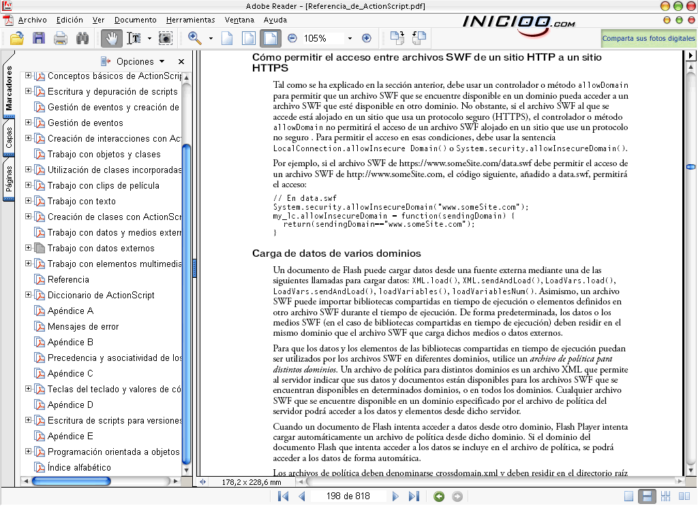Open the zoom percentage dropdown
This screenshot has height=506, width=698.
coord(350,39)
